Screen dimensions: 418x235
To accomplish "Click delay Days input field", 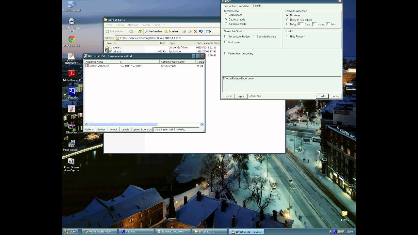I will point(300,24).
